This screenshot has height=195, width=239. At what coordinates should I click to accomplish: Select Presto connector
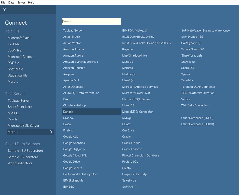[126, 168]
